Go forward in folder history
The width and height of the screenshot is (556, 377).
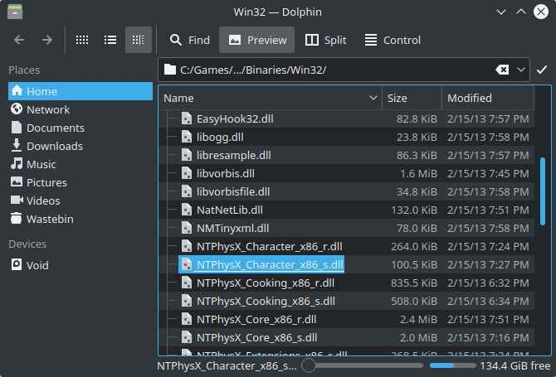47,40
